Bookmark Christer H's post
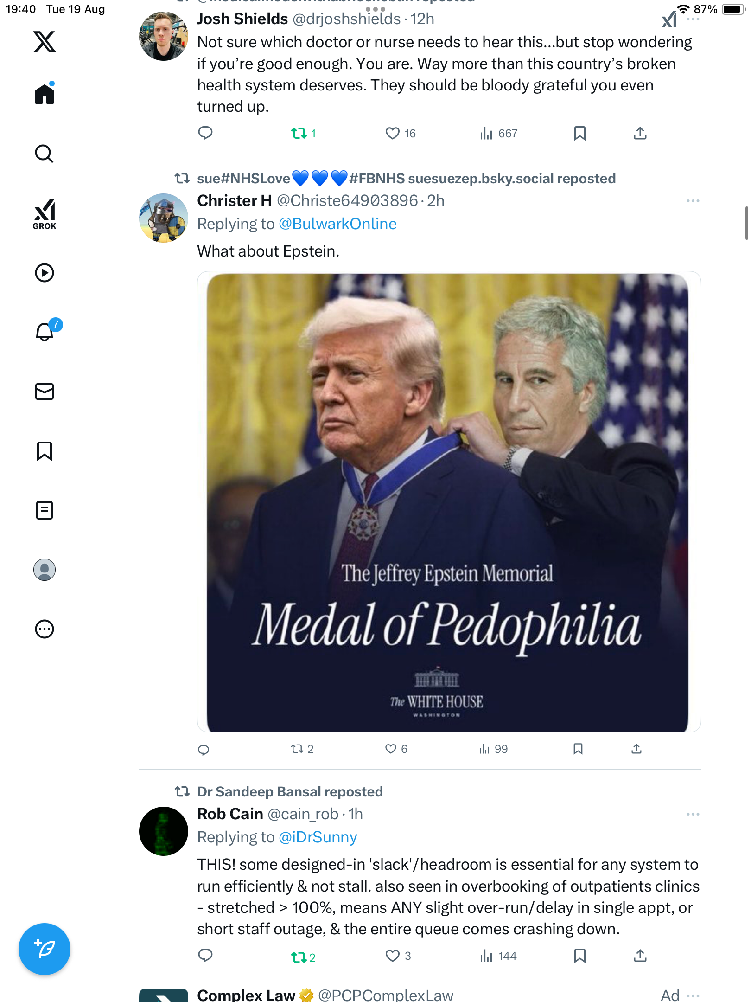 tap(578, 749)
